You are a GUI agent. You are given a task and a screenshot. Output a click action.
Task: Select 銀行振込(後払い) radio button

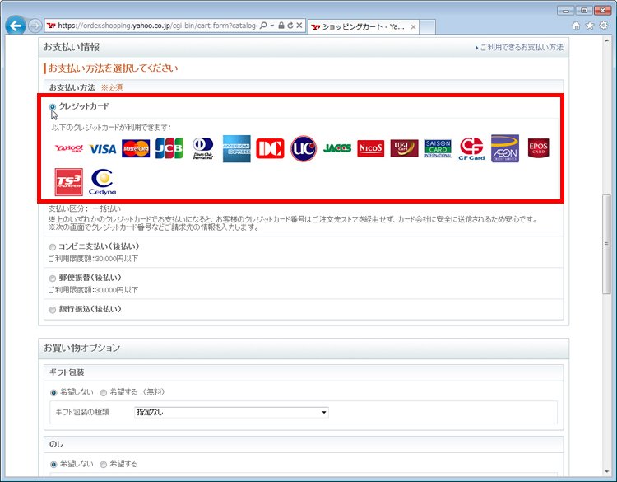point(53,310)
